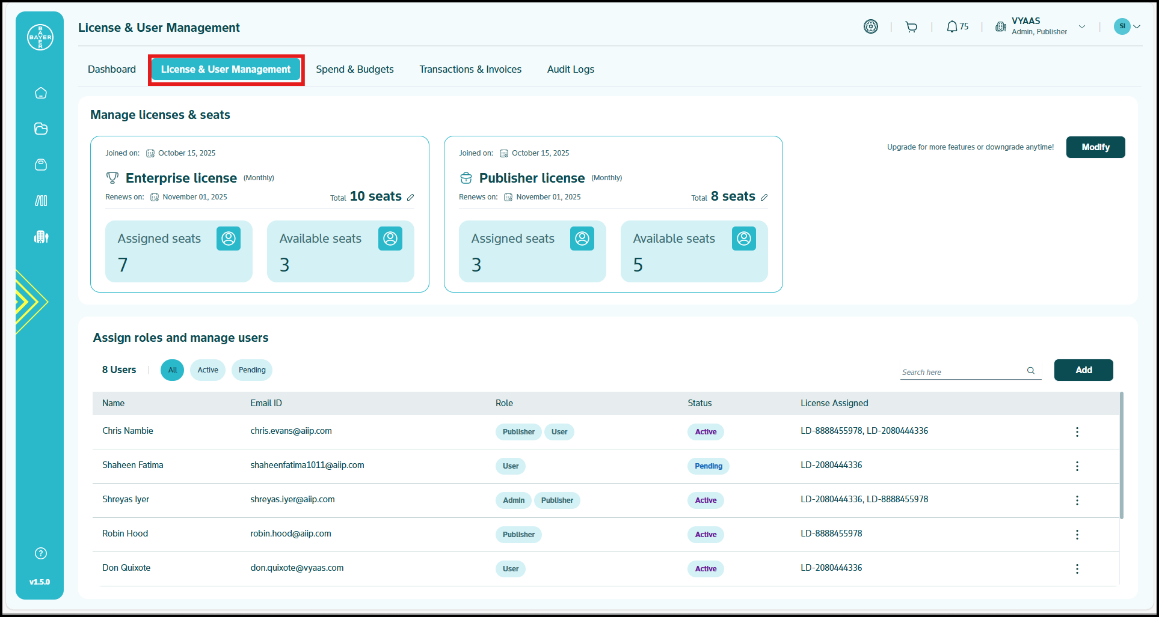Open the home icon in the sidebar
Viewport: 1159px width, 617px height.
click(x=41, y=93)
